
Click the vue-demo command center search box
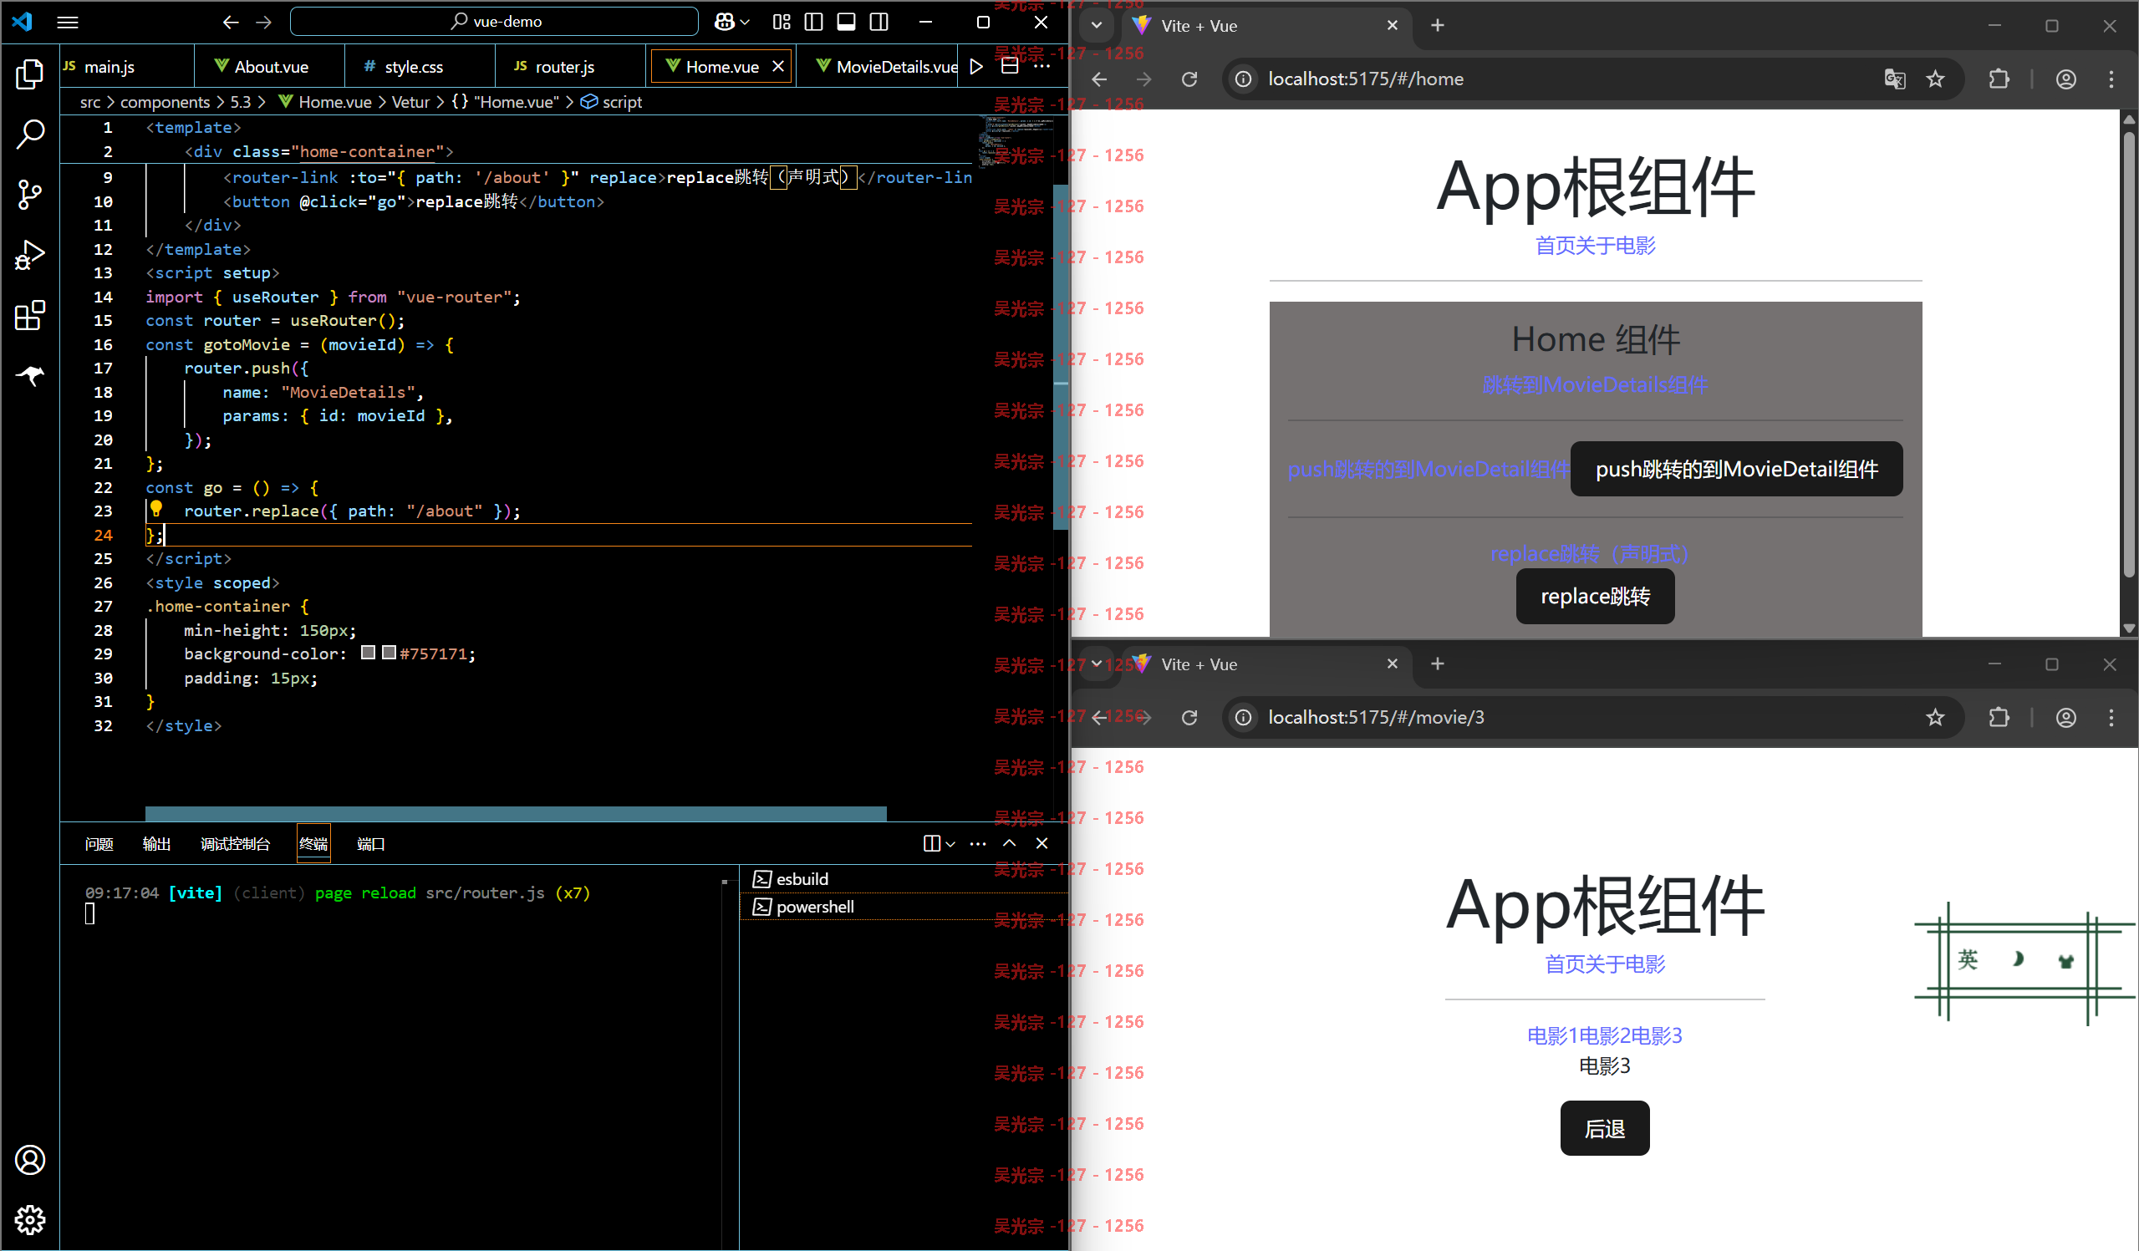point(494,22)
